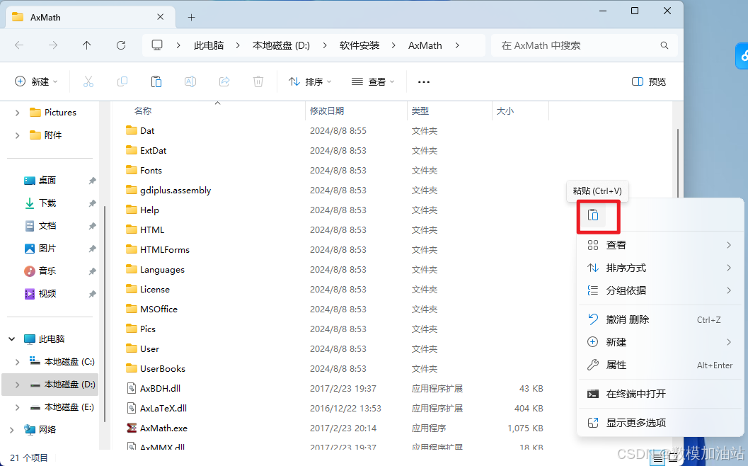Image resolution: width=748 pixels, height=466 pixels.
Task: Expand 本地磁盘 (C:) in sidebar
Action: (17, 362)
